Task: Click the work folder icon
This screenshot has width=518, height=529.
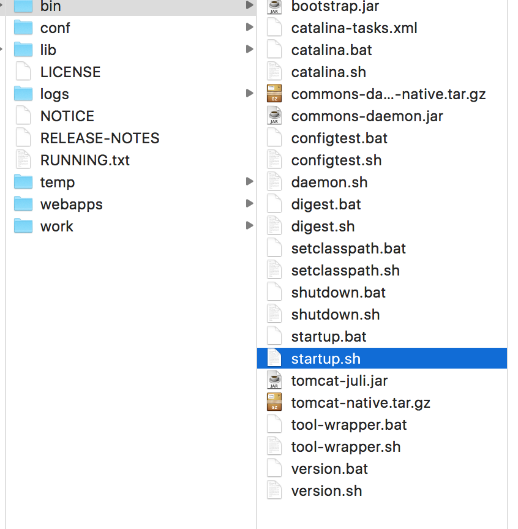Action: [x=23, y=226]
